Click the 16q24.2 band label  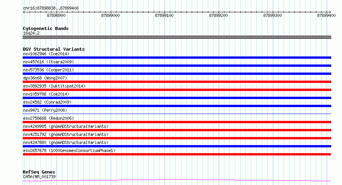click(x=31, y=33)
